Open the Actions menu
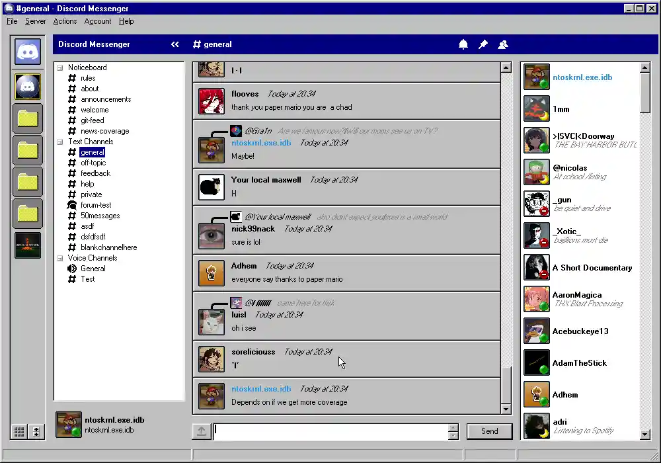This screenshot has width=661, height=463. [65, 21]
